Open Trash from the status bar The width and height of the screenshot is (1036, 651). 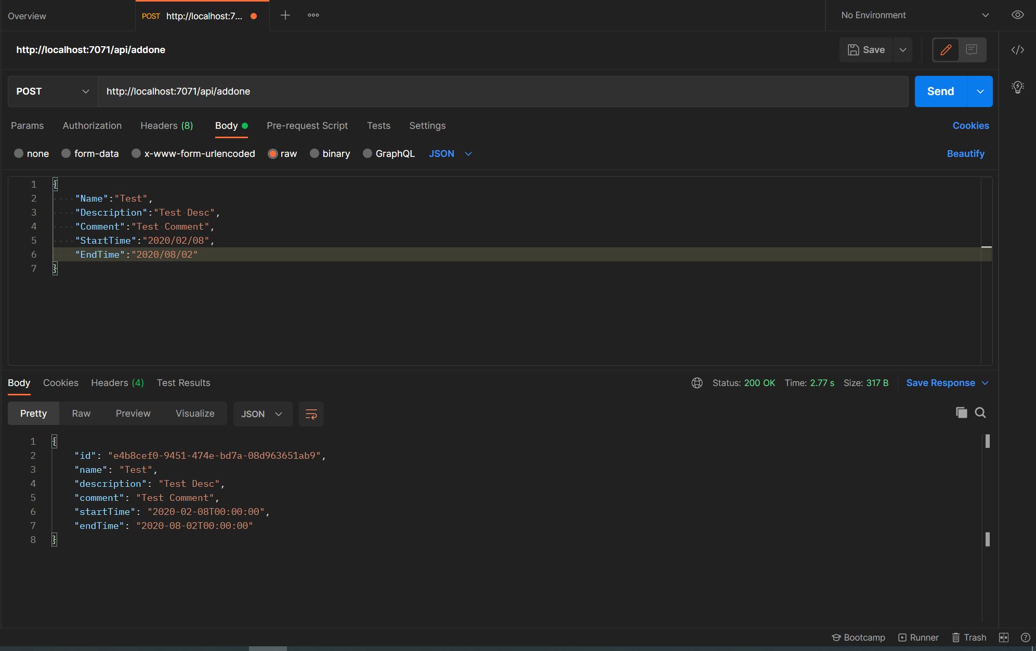pos(969,637)
